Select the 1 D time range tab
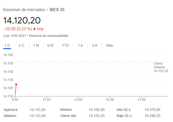The width and height of the screenshot is (173, 122). (7, 45)
